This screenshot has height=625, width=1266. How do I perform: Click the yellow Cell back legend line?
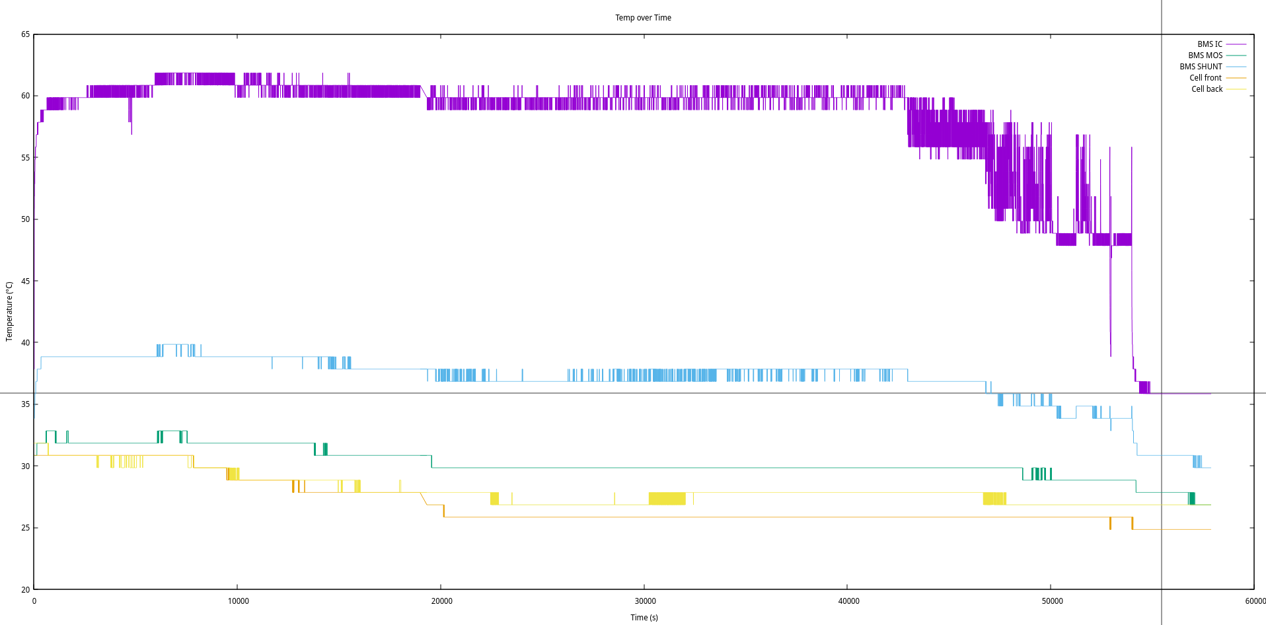pyautogui.click(x=1236, y=89)
